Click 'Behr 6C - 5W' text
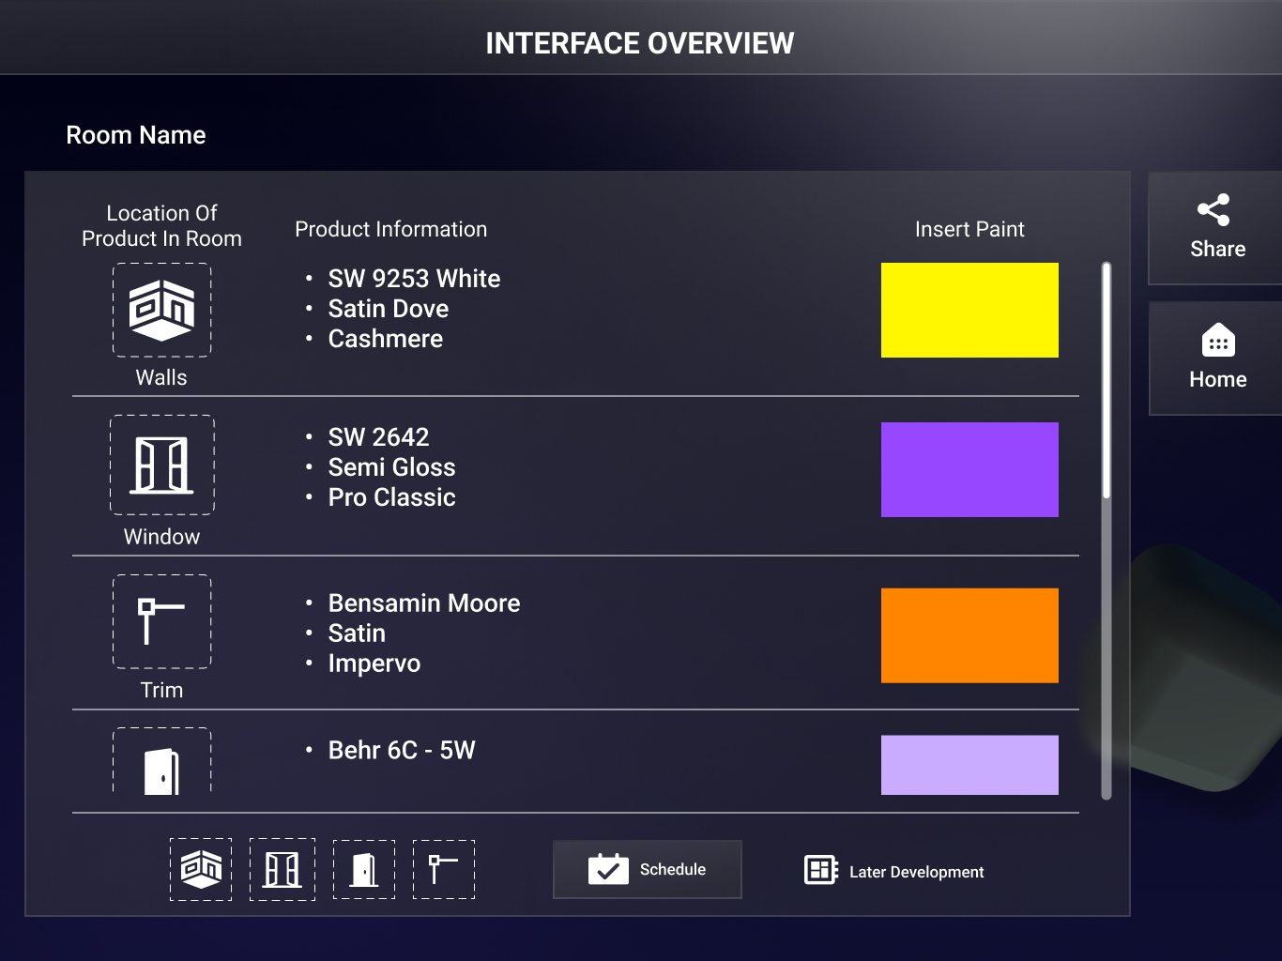1282x961 pixels. [x=402, y=751]
